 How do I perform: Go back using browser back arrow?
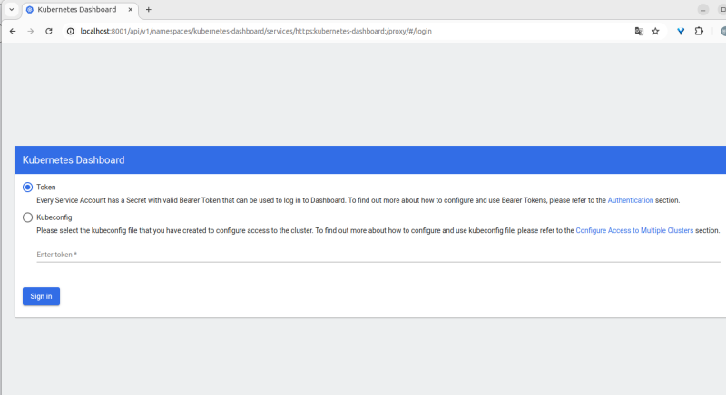click(x=13, y=31)
